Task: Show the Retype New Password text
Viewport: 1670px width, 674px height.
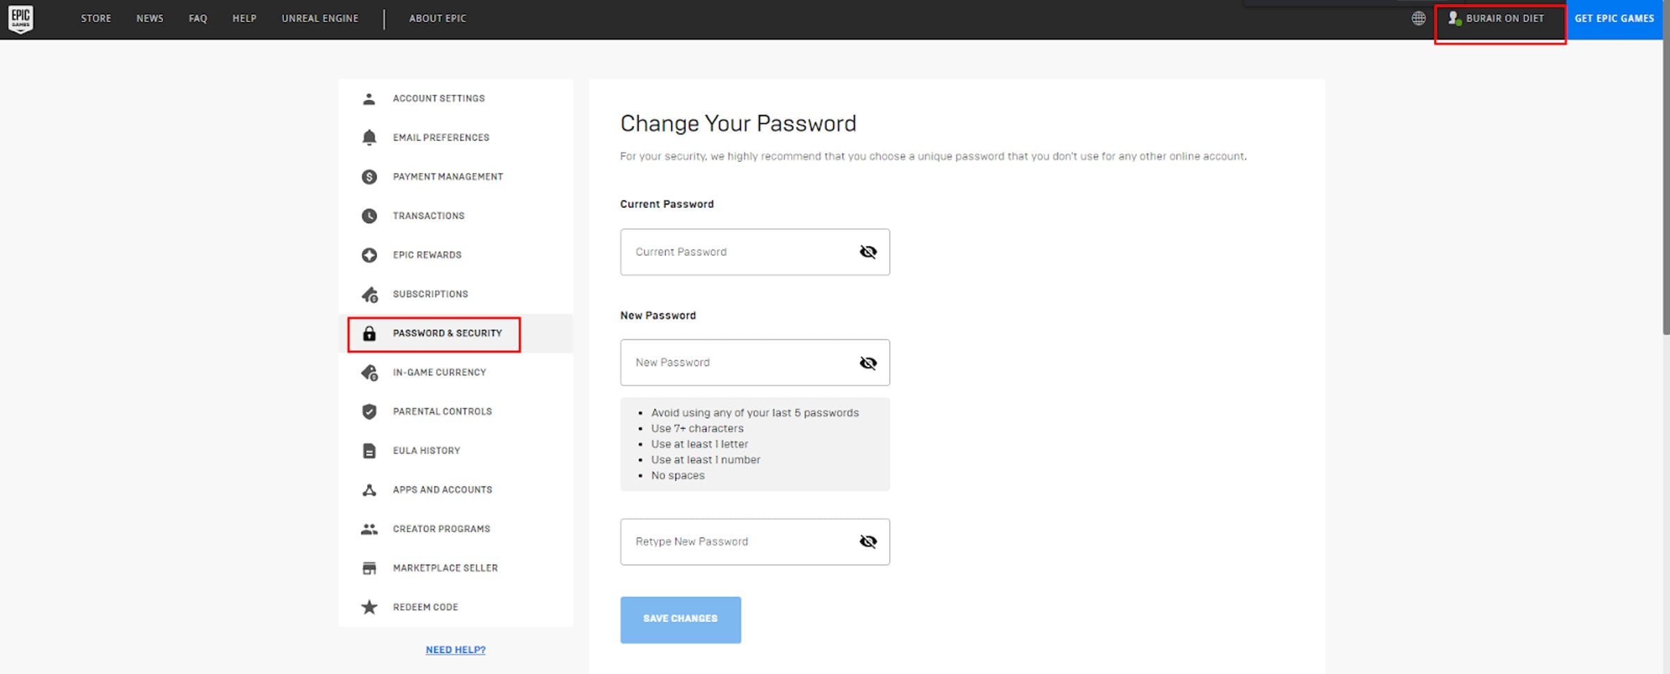Action: (x=868, y=541)
